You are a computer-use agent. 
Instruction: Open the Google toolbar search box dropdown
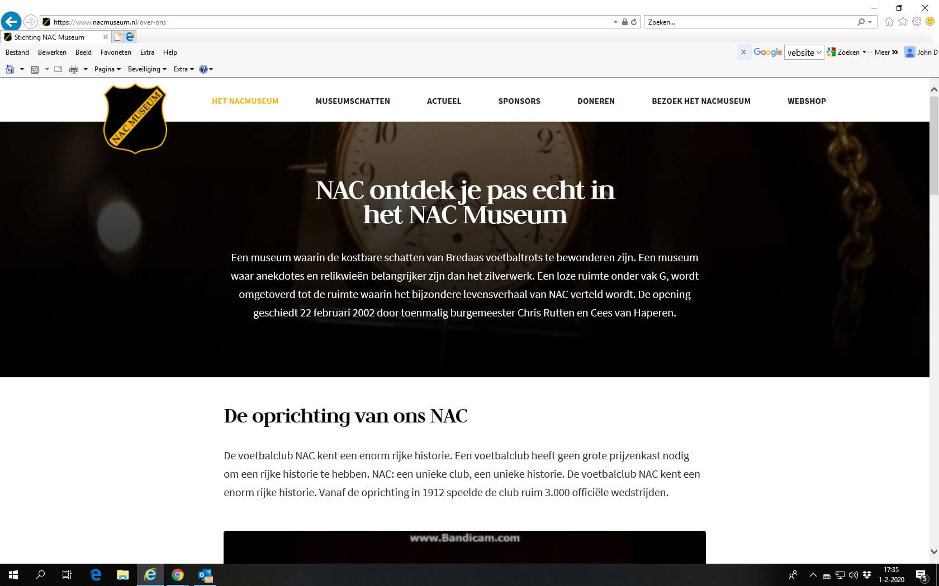tap(819, 52)
